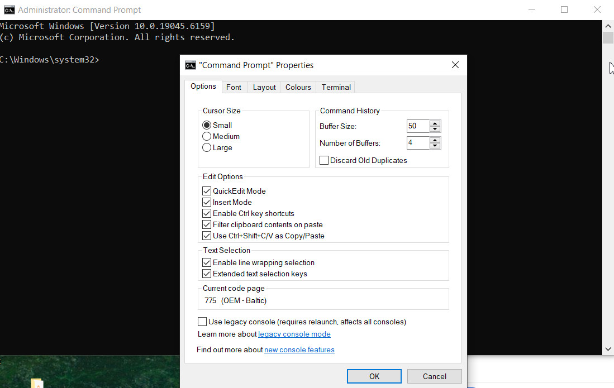Viewport: 614px width, 388px height.
Task: Select the Options tab
Action: [203, 87]
